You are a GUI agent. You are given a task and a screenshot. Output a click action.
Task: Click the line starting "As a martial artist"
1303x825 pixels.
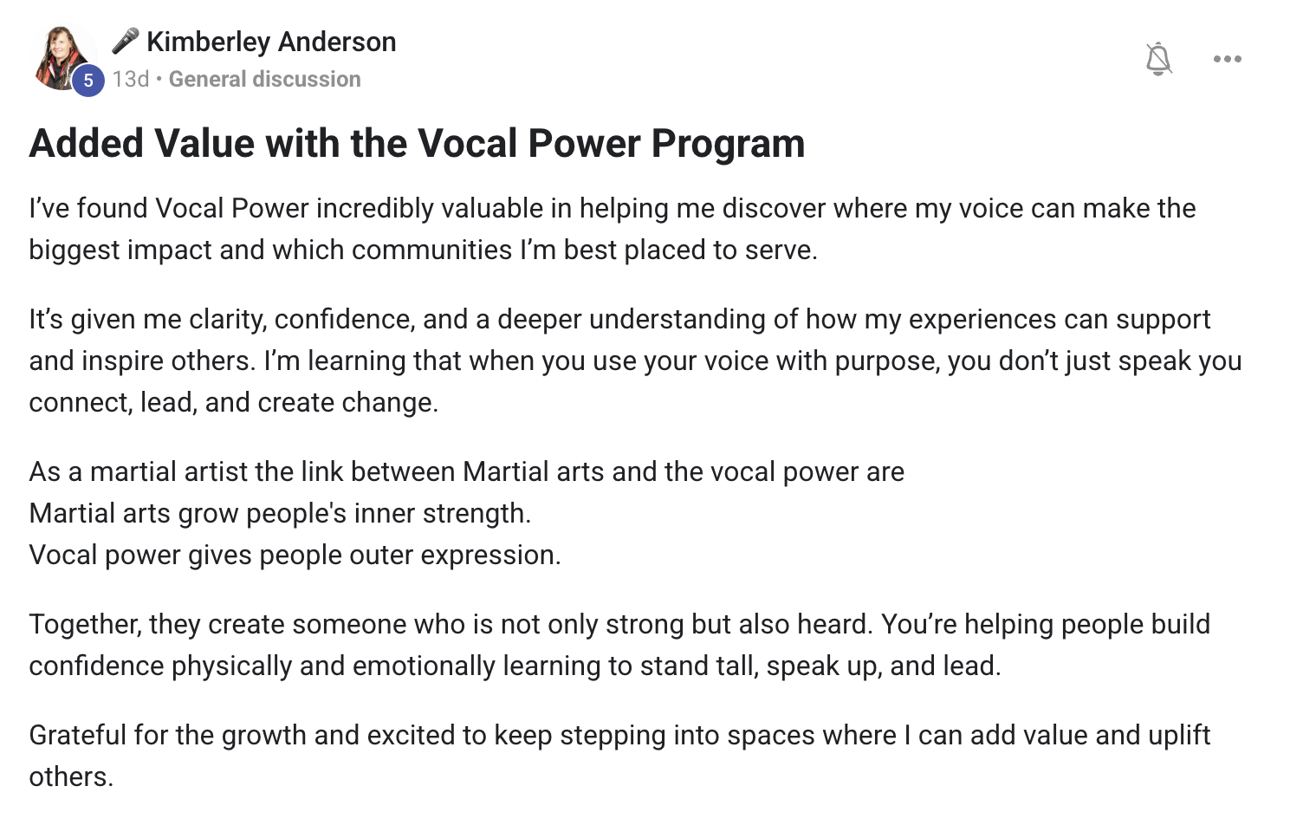pyautogui.click(x=466, y=471)
